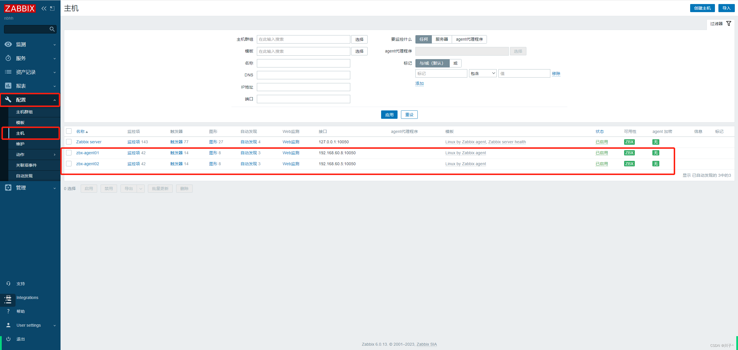
Task: Toggle kiosk mode icon beside logo
Action: point(52,8)
